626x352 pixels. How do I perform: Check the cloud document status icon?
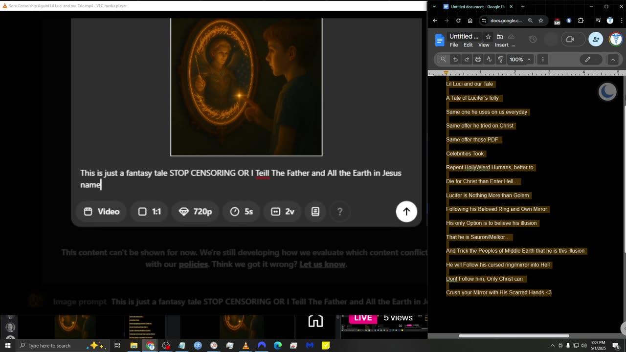pos(511,37)
